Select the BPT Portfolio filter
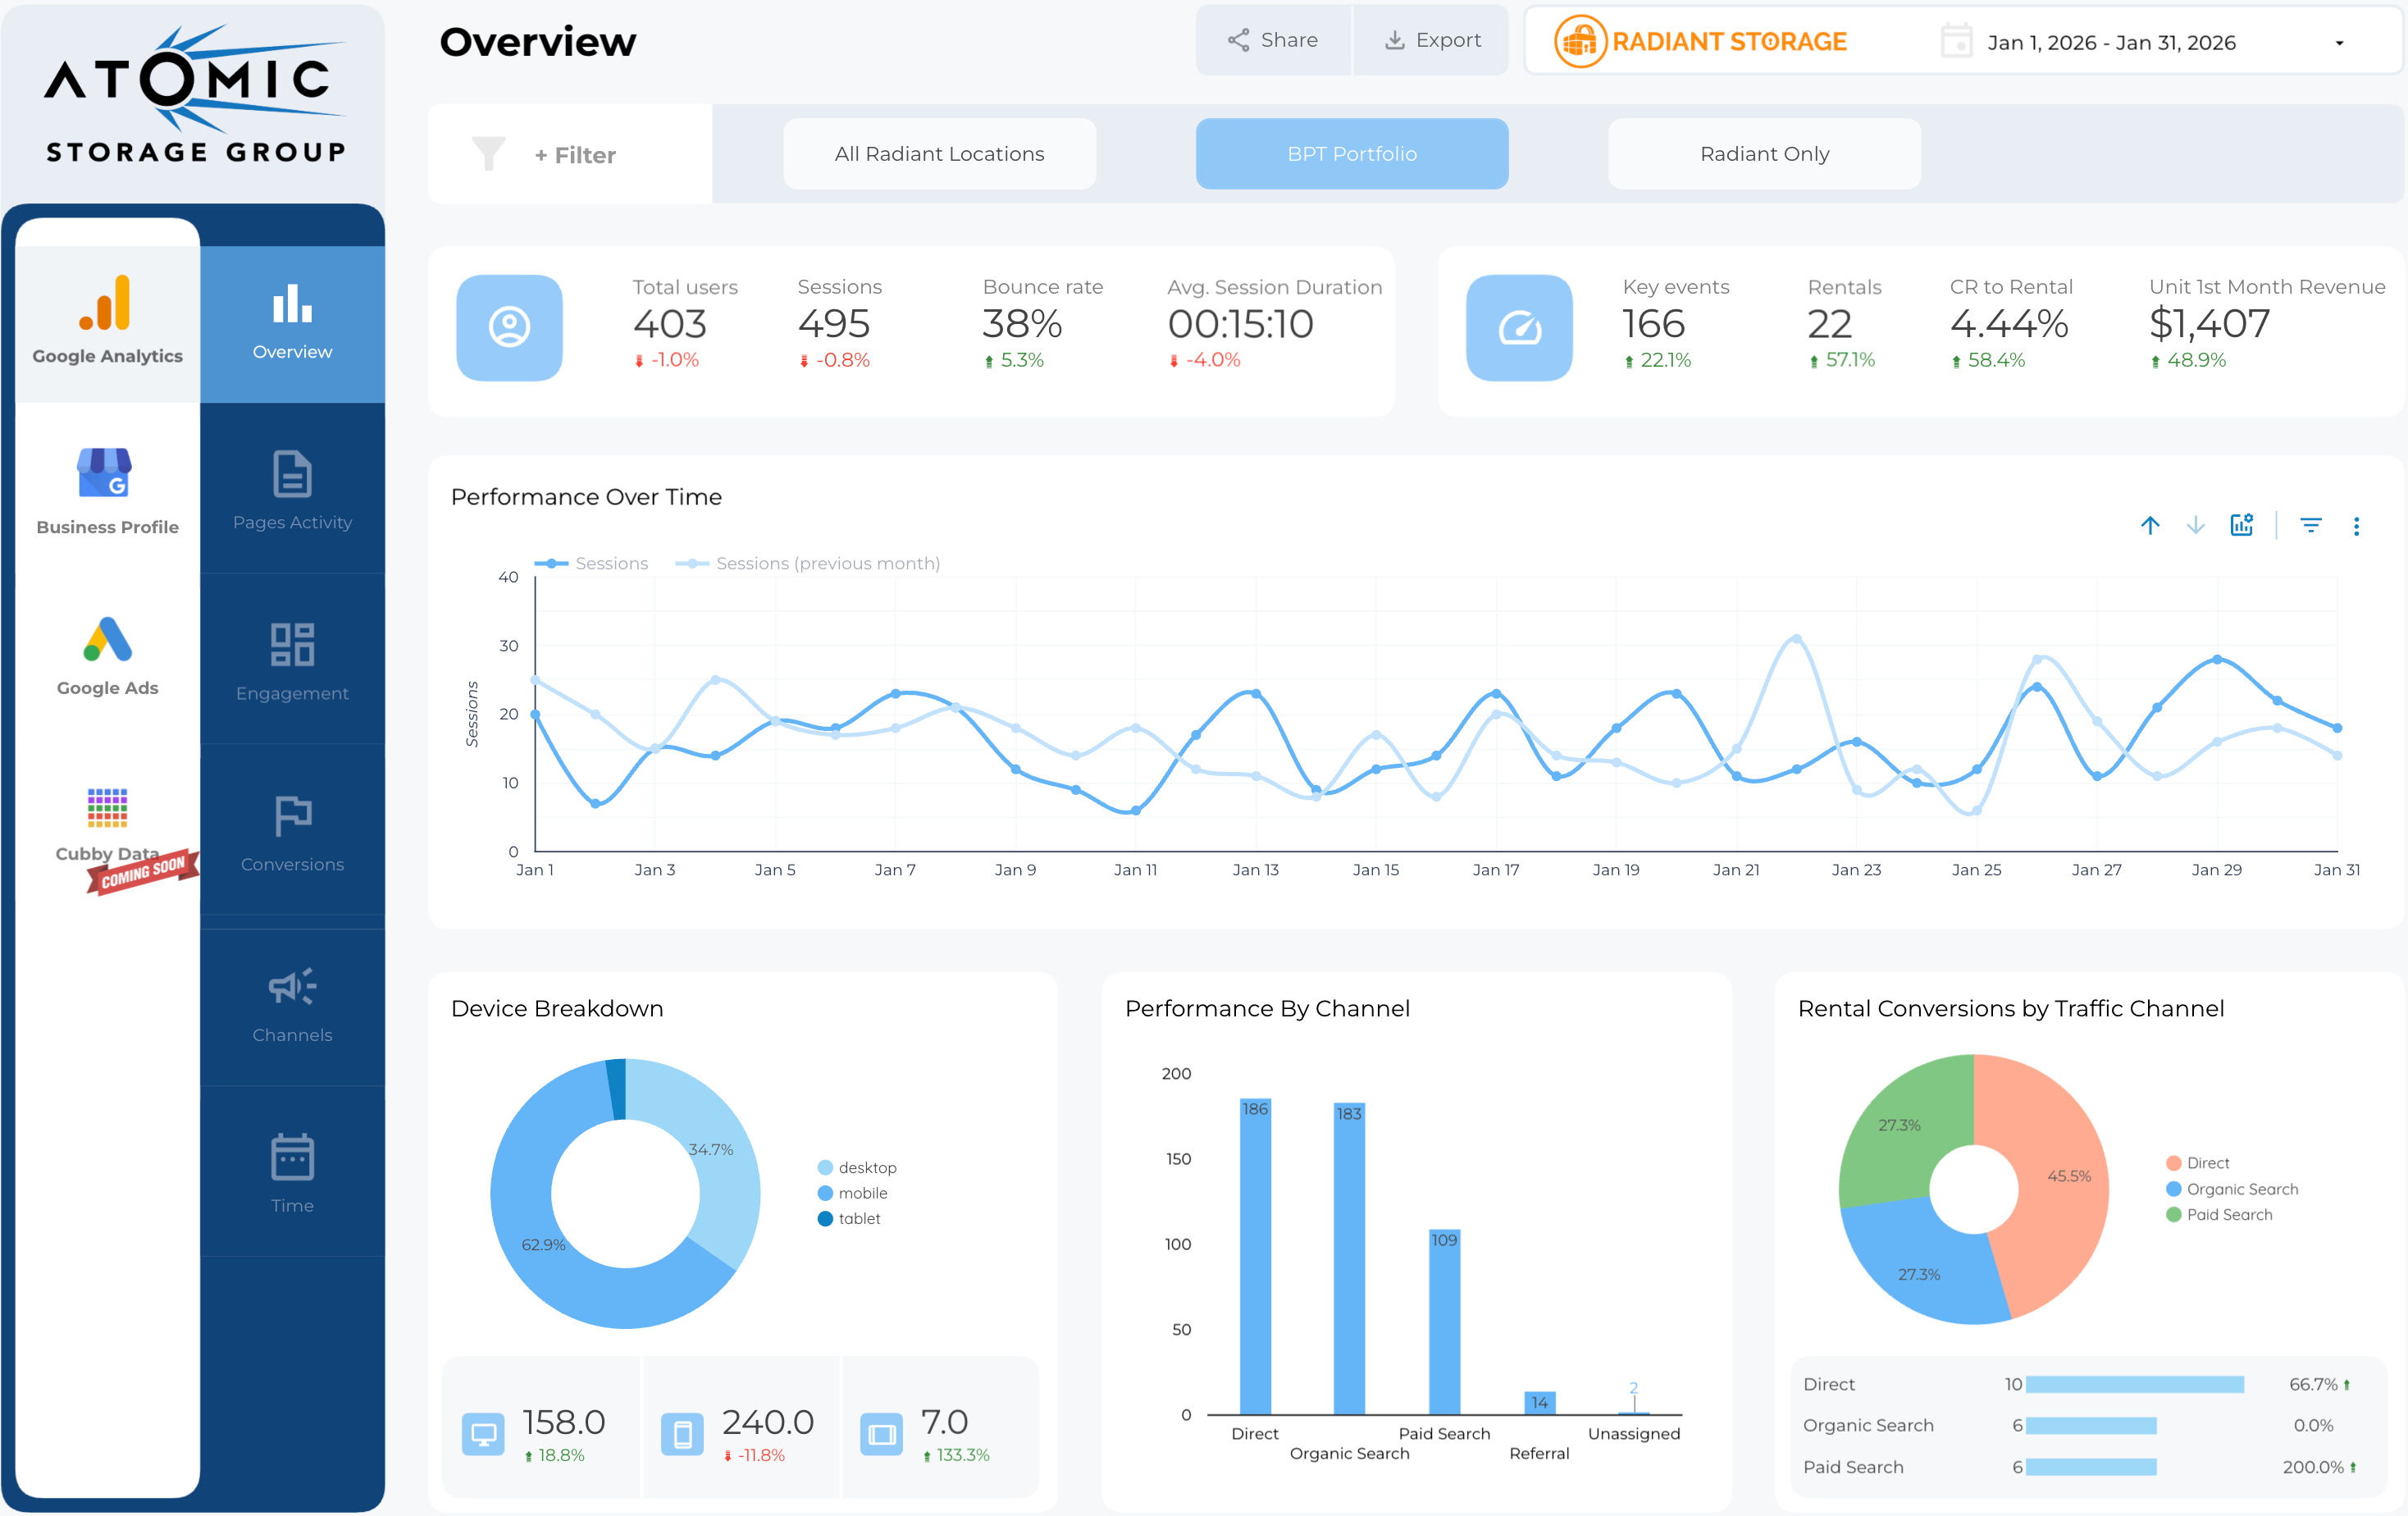 (x=1351, y=154)
